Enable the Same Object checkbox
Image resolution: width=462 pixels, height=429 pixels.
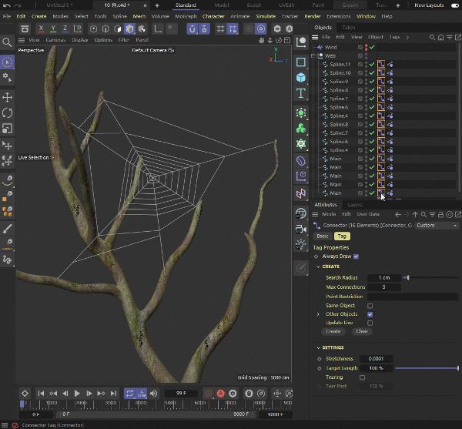coord(370,306)
